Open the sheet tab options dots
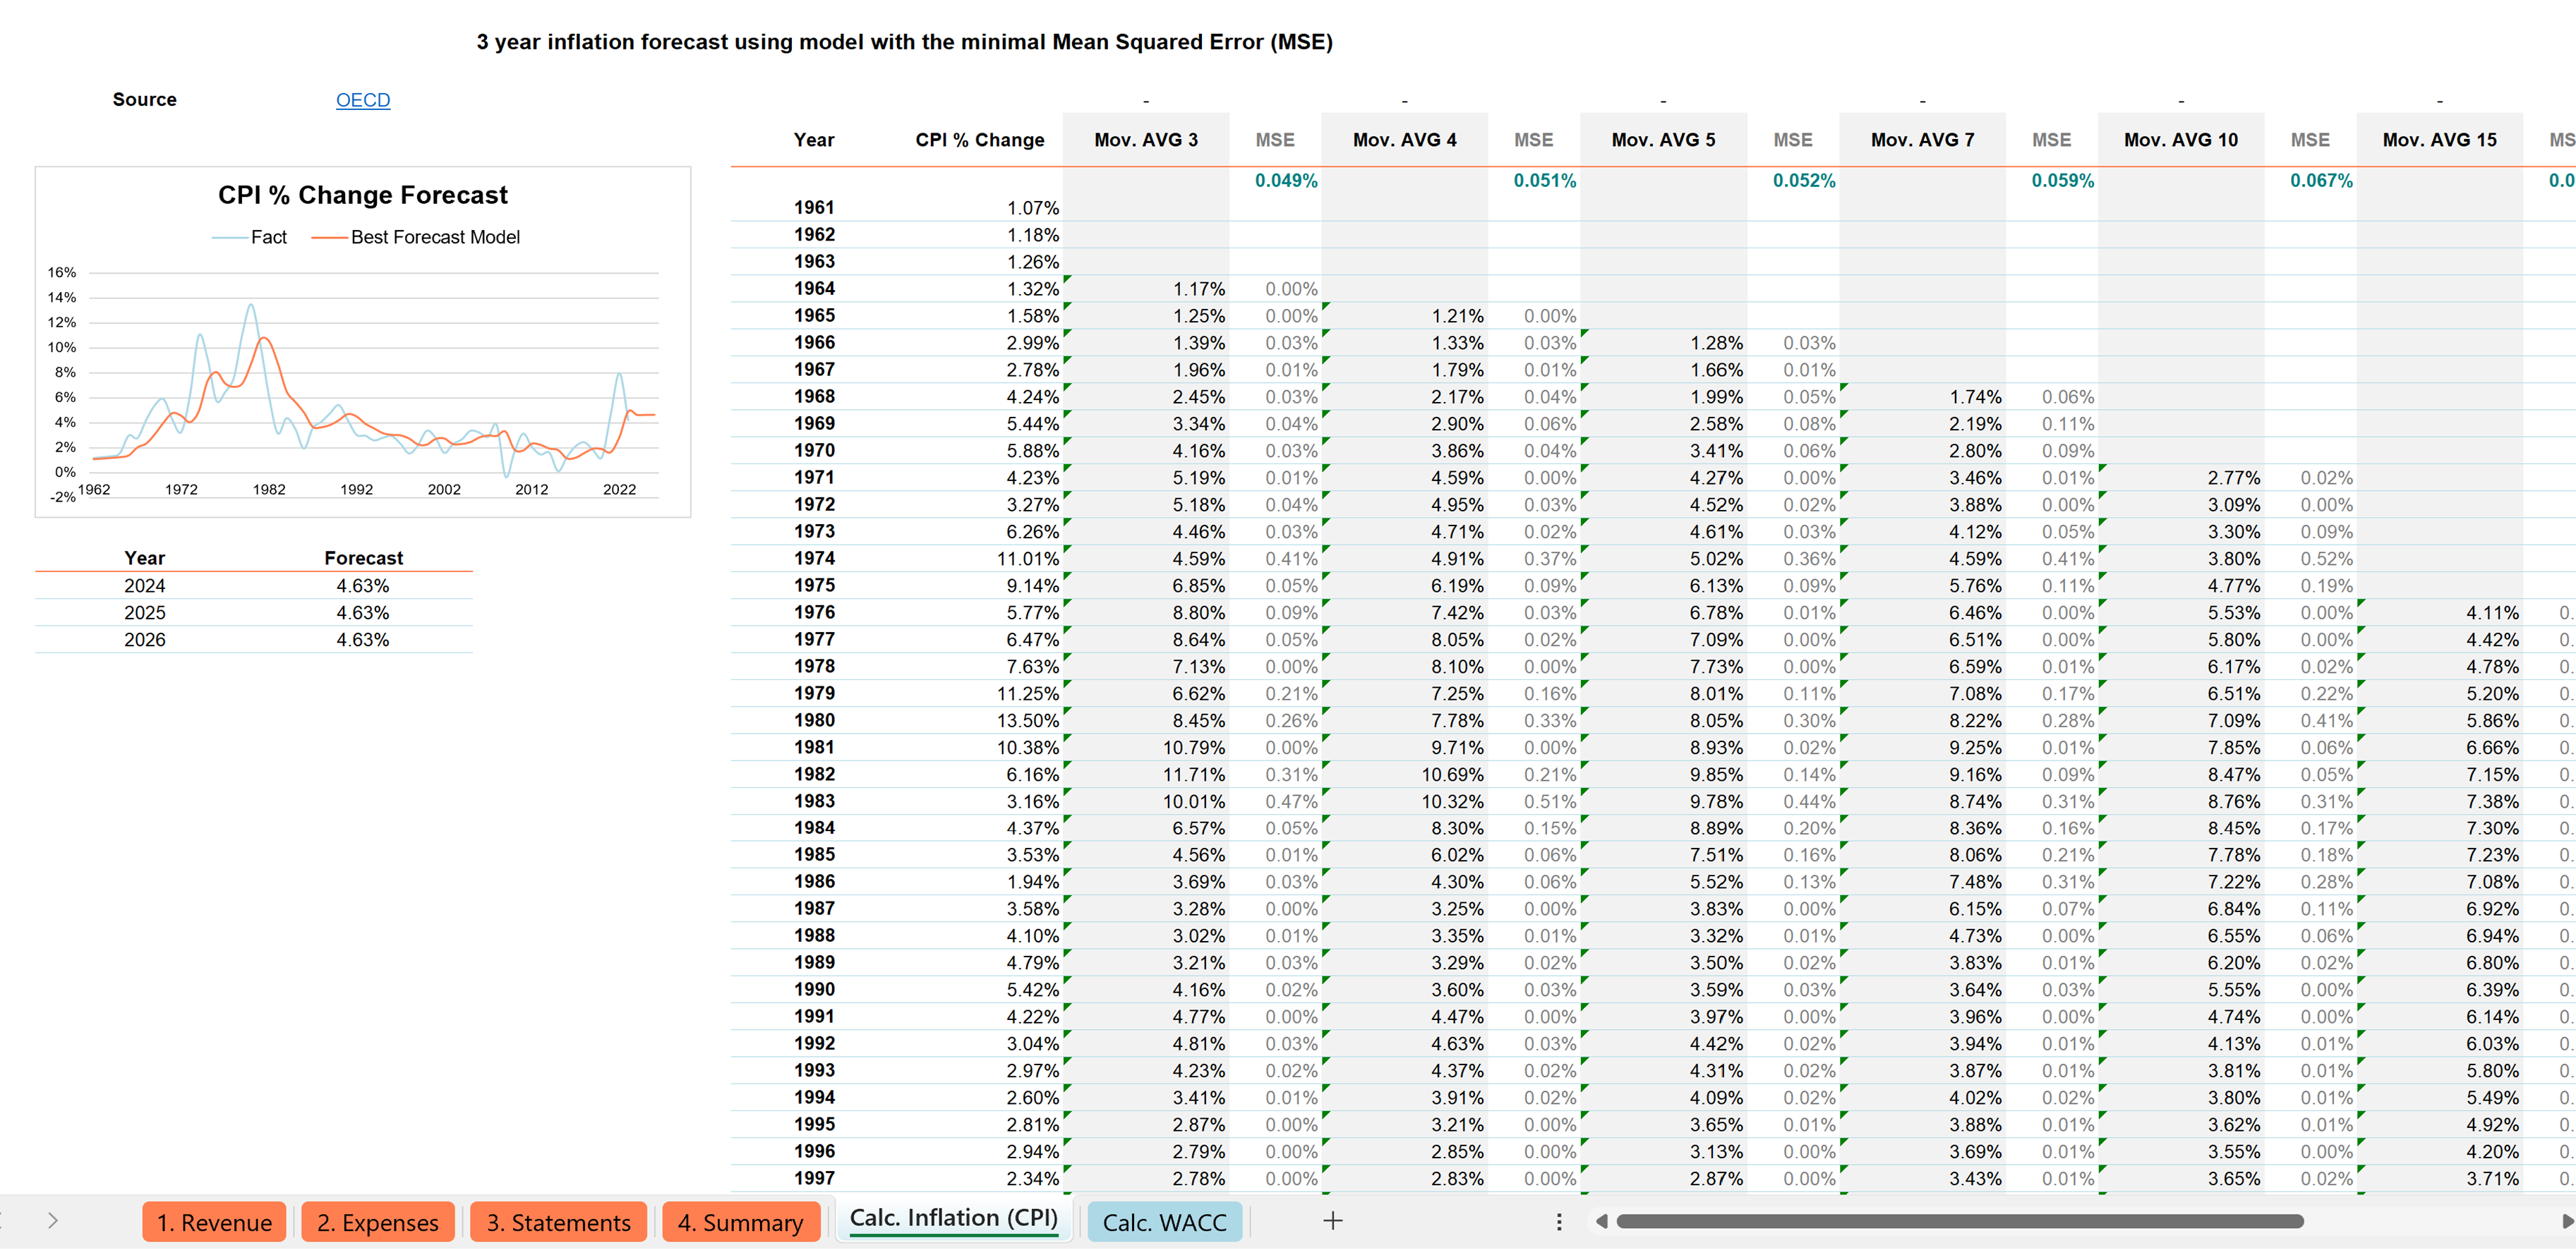 point(1558,1221)
